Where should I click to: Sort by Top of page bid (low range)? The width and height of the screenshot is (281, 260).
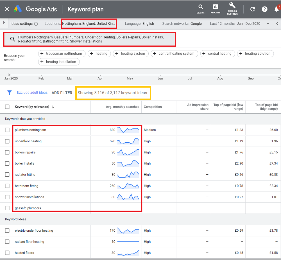coord(228,107)
